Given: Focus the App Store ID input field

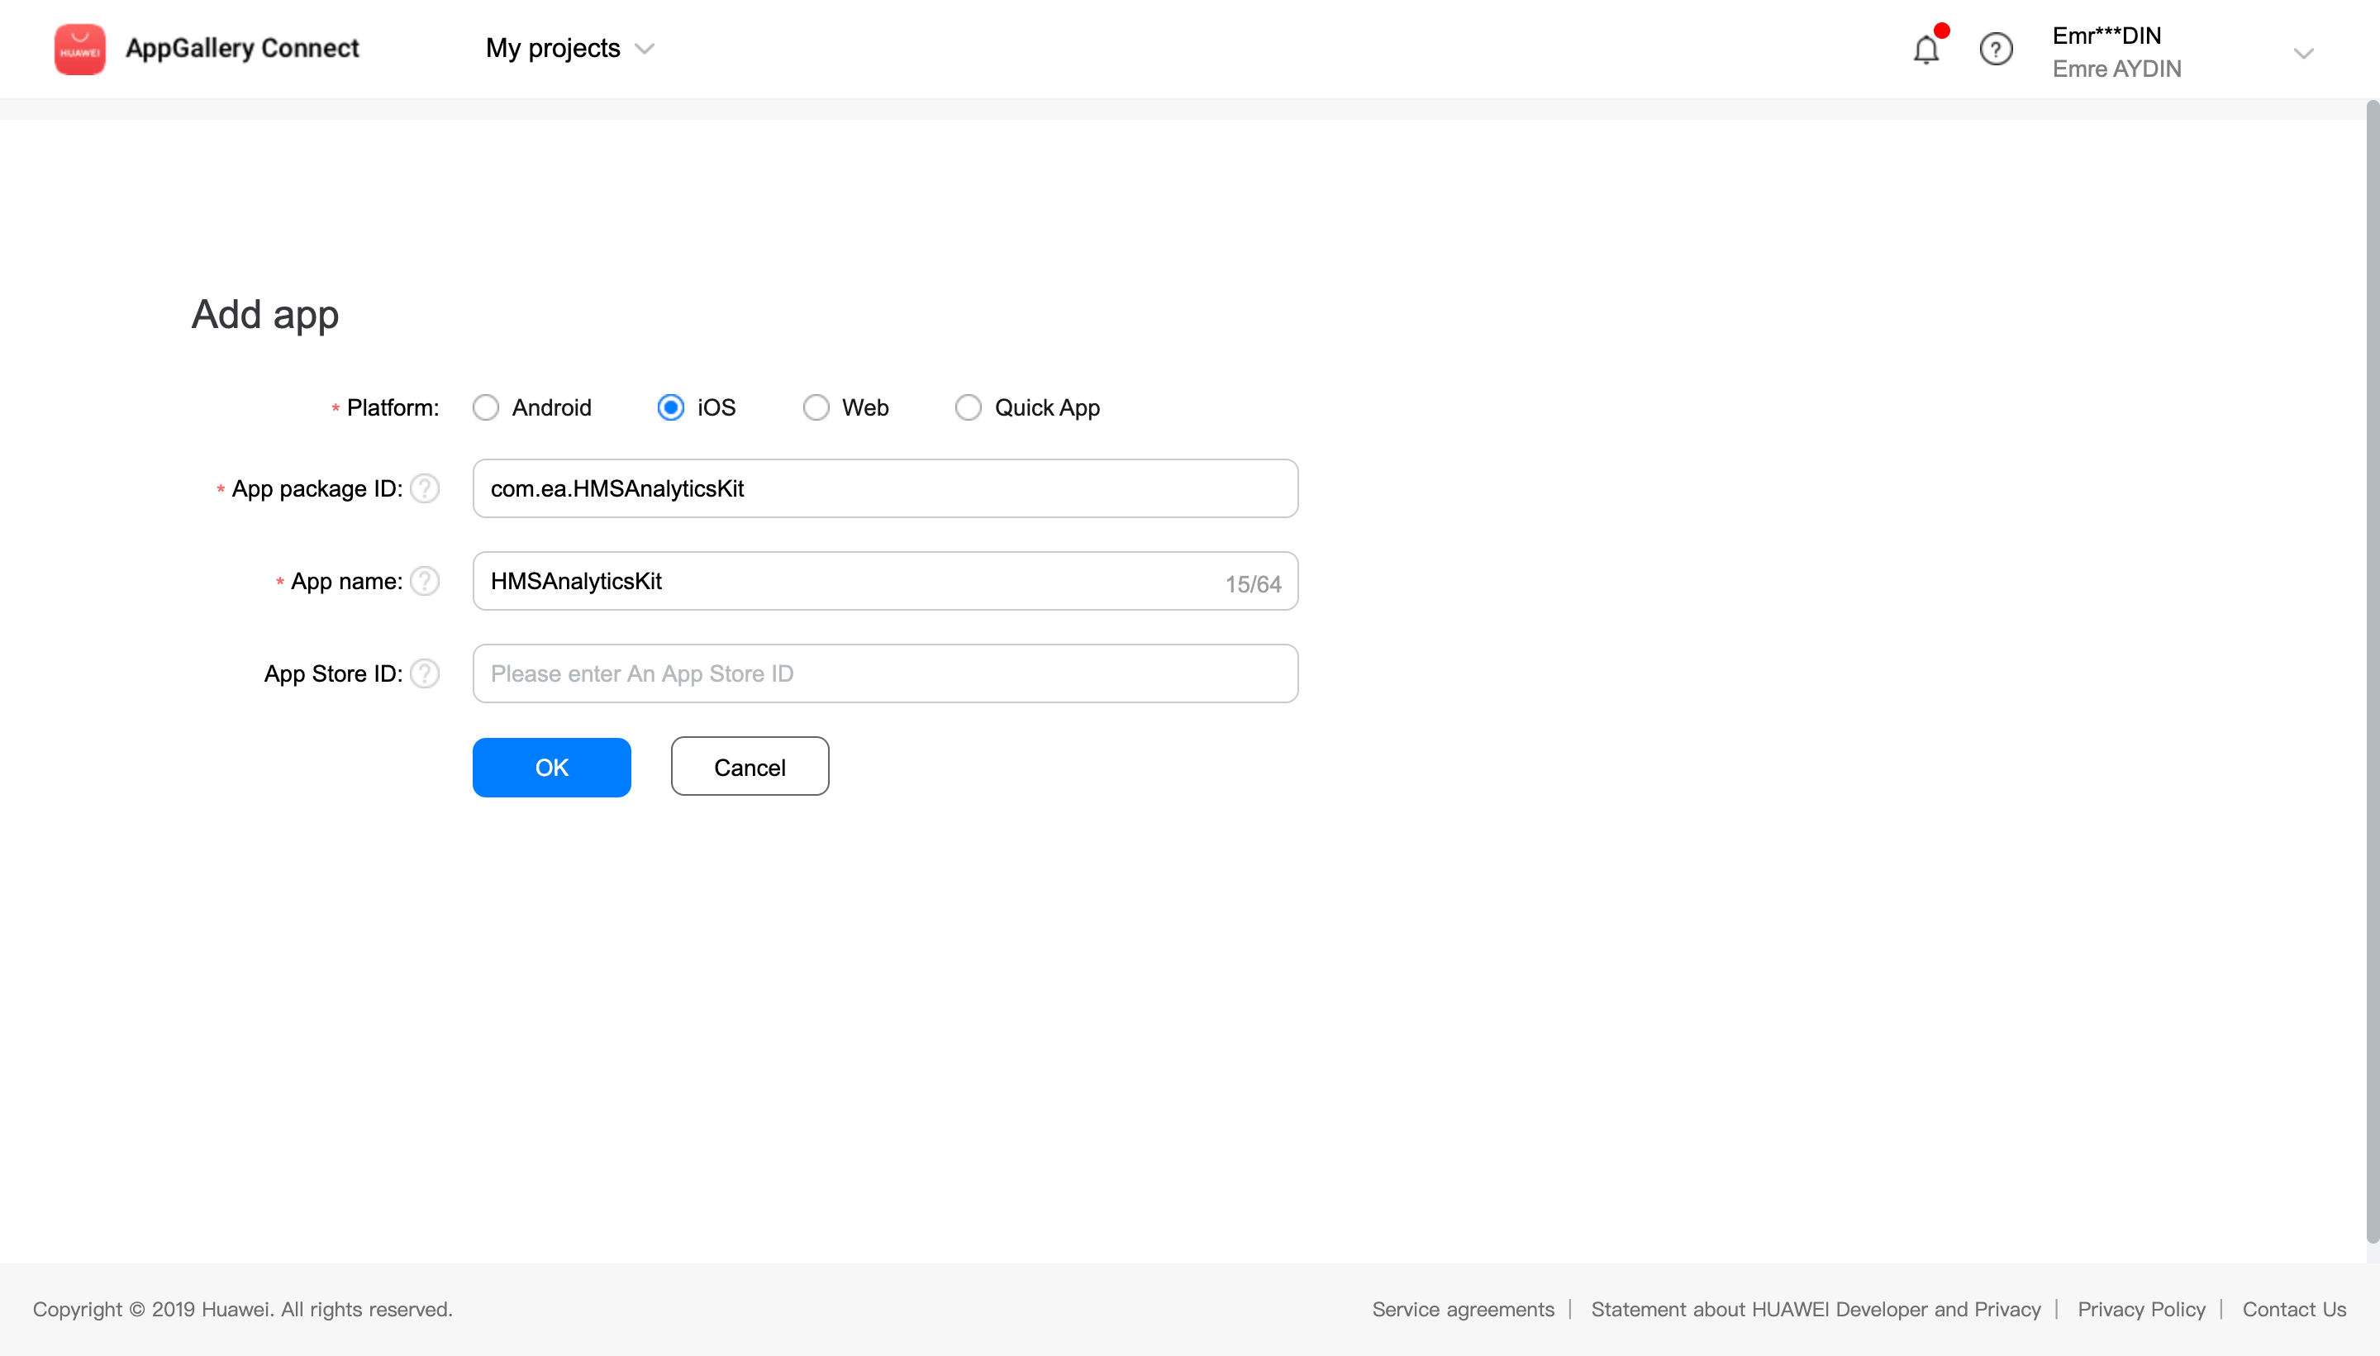Looking at the screenshot, I should [884, 673].
